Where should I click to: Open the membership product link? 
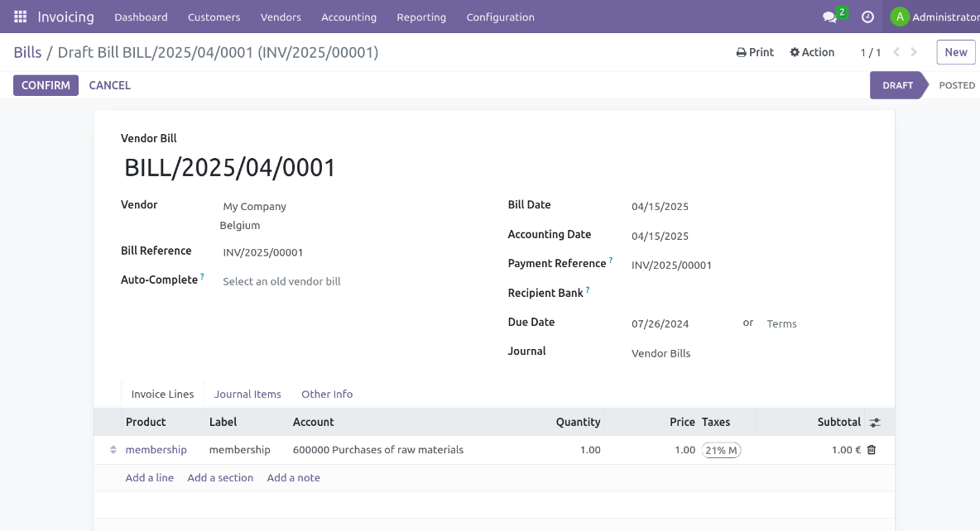pyautogui.click(x=156, y=450)
